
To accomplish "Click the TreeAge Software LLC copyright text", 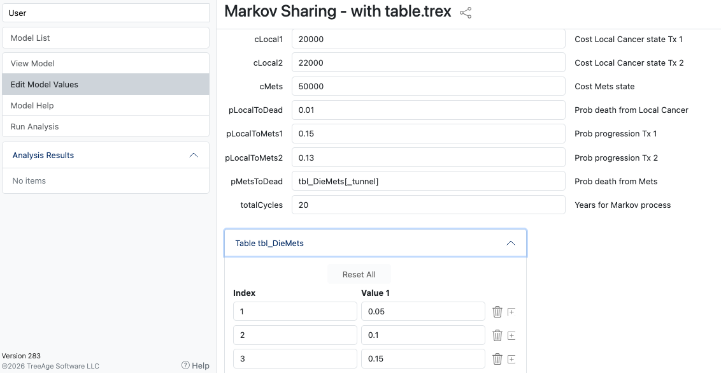I will click(50, 366).
